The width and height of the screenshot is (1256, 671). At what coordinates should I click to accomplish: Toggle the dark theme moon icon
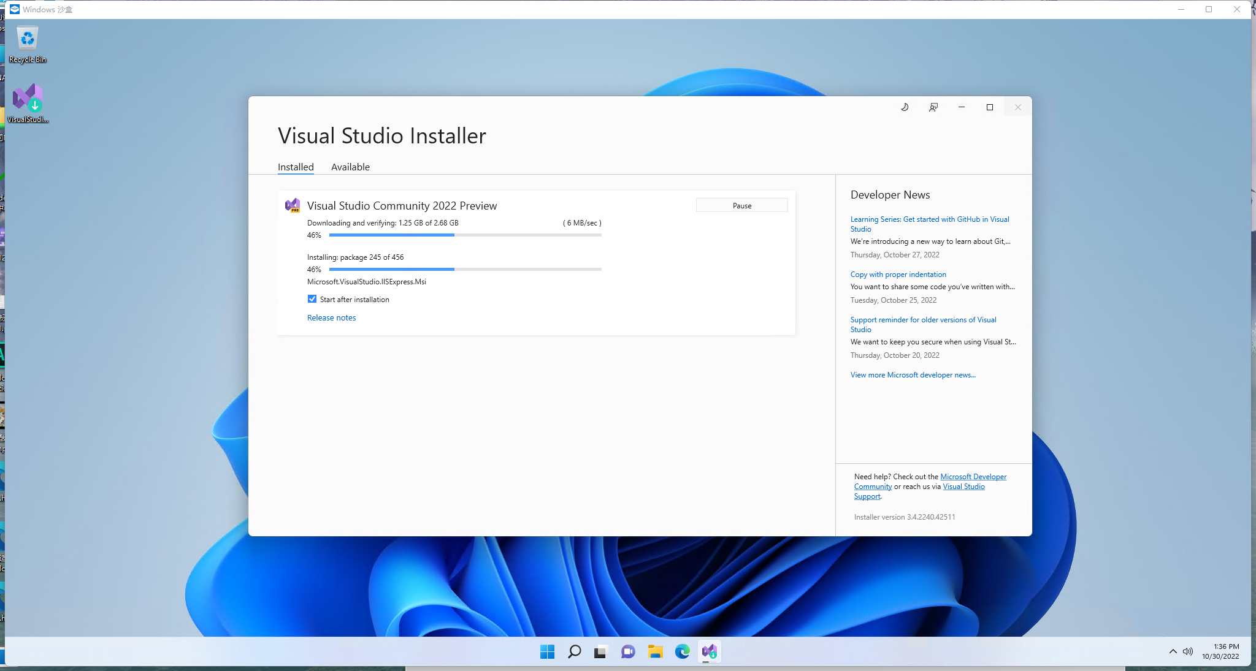(905, 107)
